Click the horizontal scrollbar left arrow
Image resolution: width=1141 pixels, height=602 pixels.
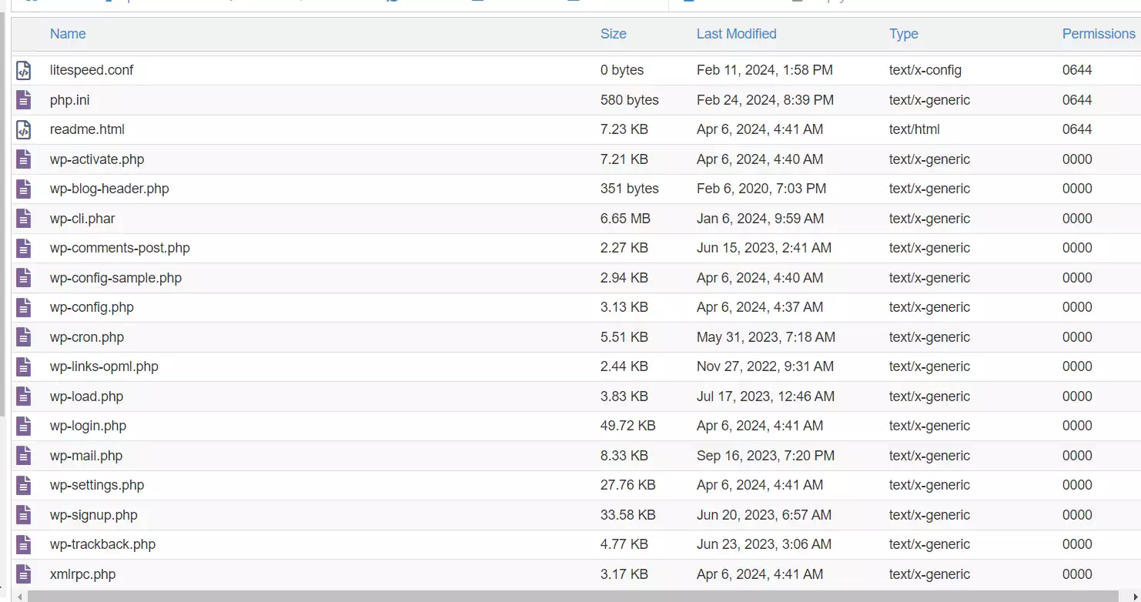click(x=19, y=597)
